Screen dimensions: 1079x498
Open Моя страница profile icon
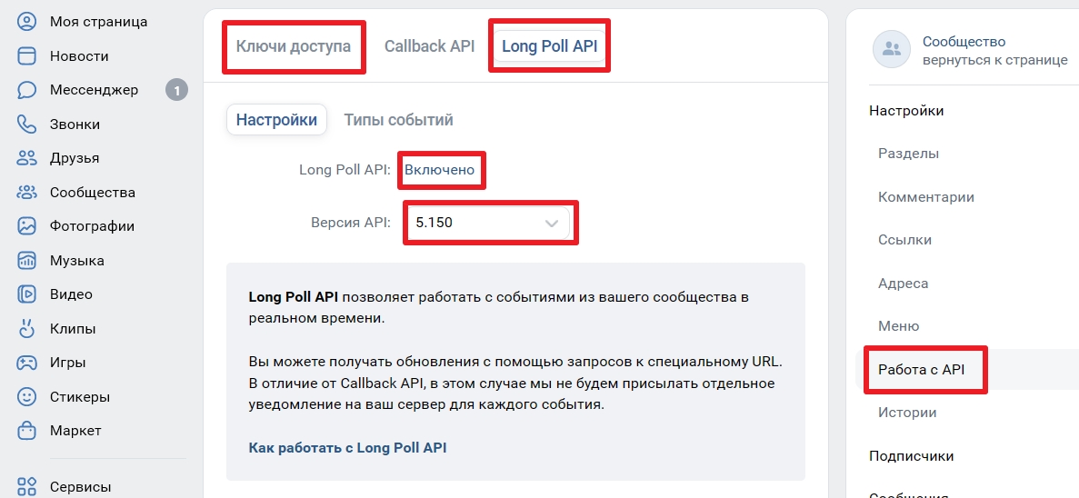pos(26,22)
